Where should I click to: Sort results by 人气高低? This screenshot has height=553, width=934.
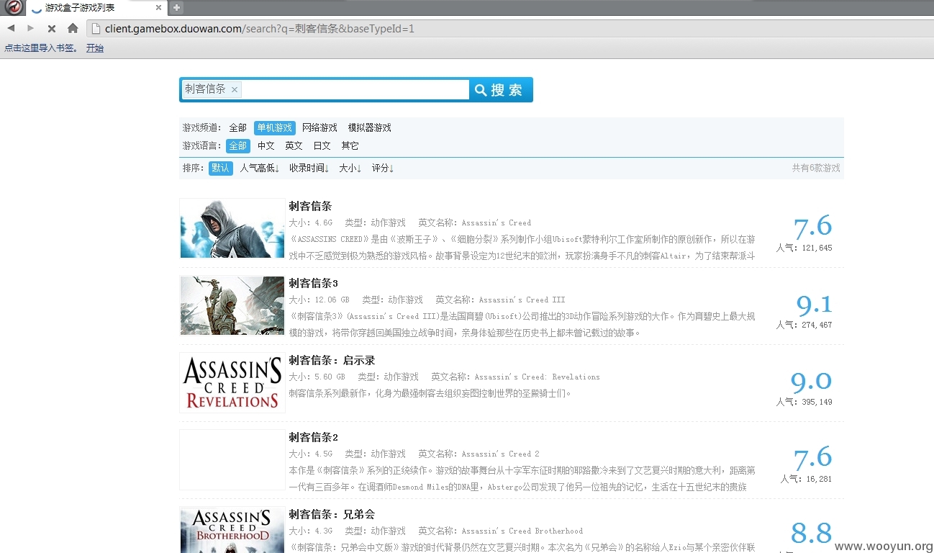click(x=260, y=168)
